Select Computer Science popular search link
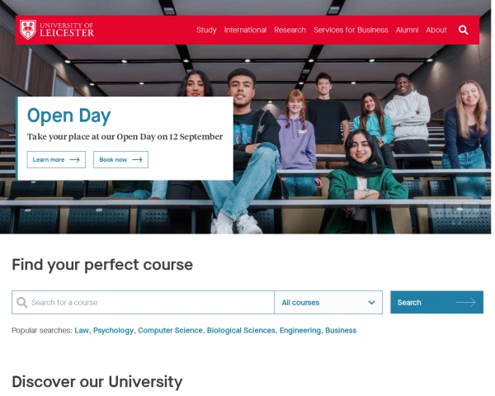 click(x=170, y=330)
